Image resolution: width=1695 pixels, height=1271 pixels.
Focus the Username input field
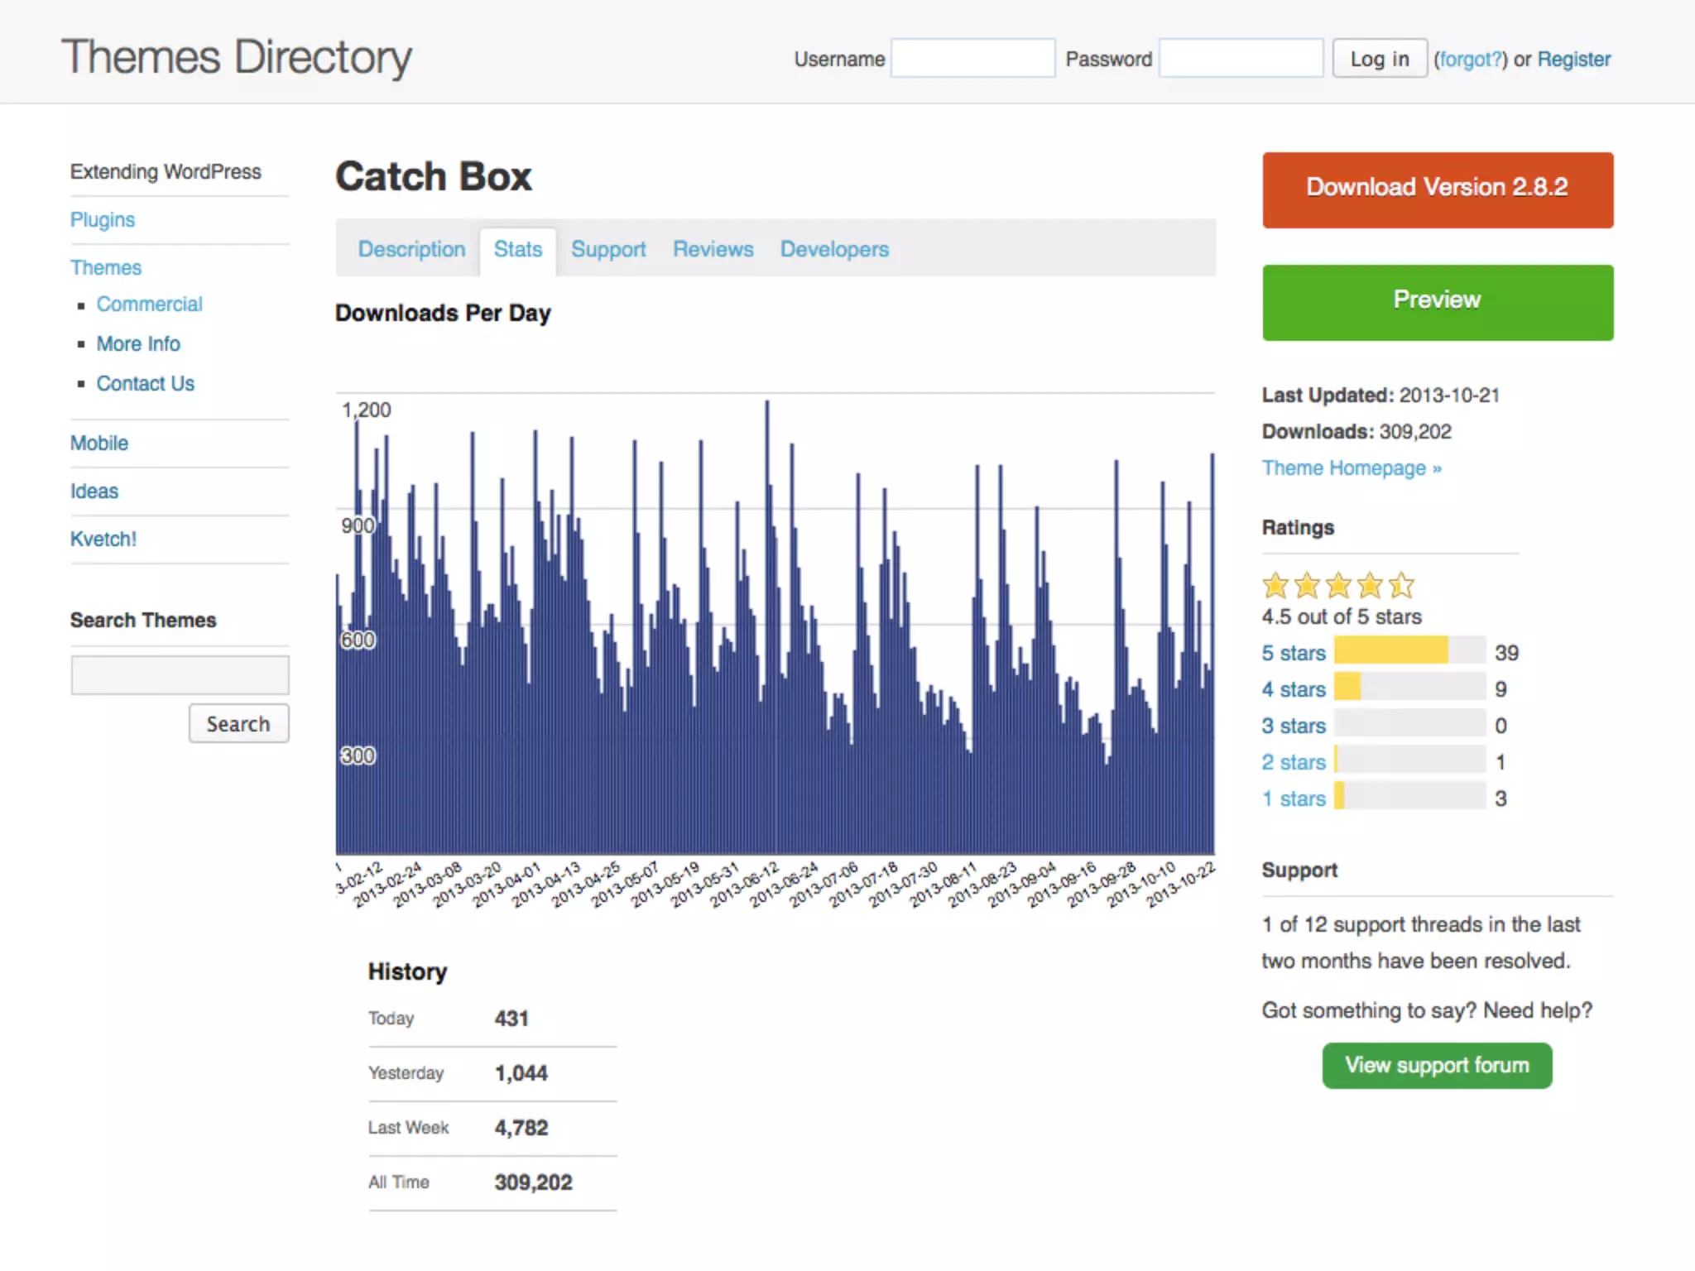(972, 59)
